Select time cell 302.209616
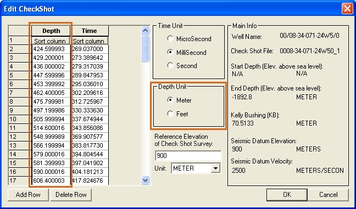 pyautogui.click(x=90, y=93)
